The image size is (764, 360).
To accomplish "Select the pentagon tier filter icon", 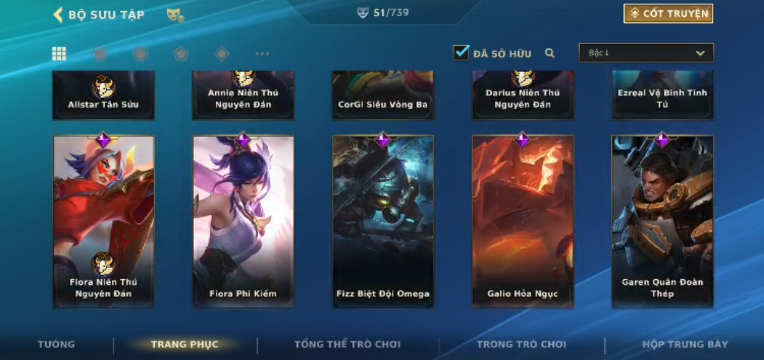I will point(181,54).
